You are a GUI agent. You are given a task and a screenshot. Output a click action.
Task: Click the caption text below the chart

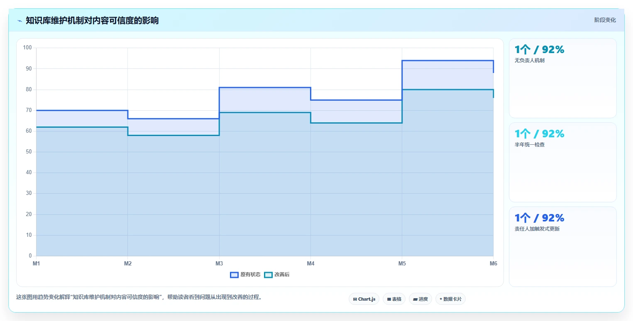pos(139,297)
